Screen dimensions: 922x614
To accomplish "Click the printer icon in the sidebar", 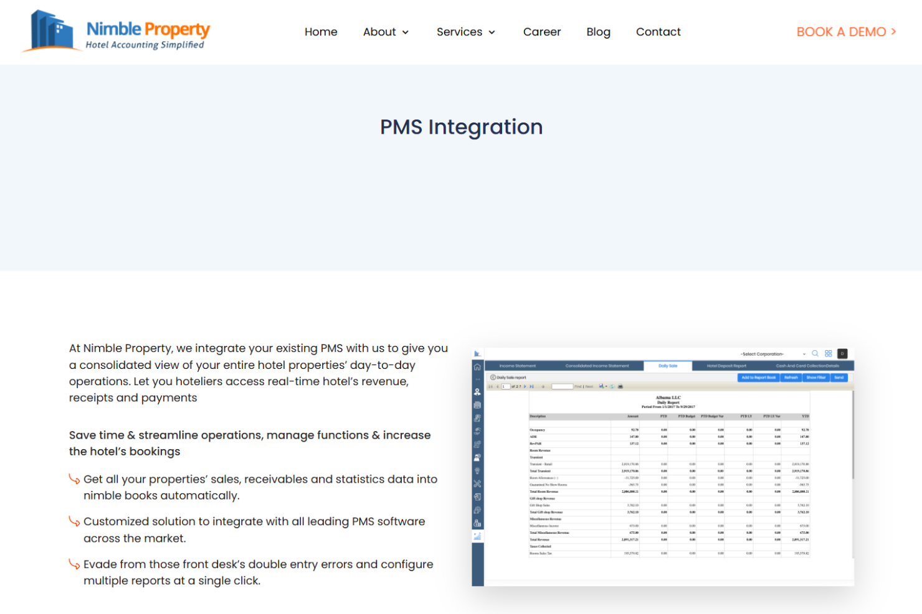I will pos(477,405).
